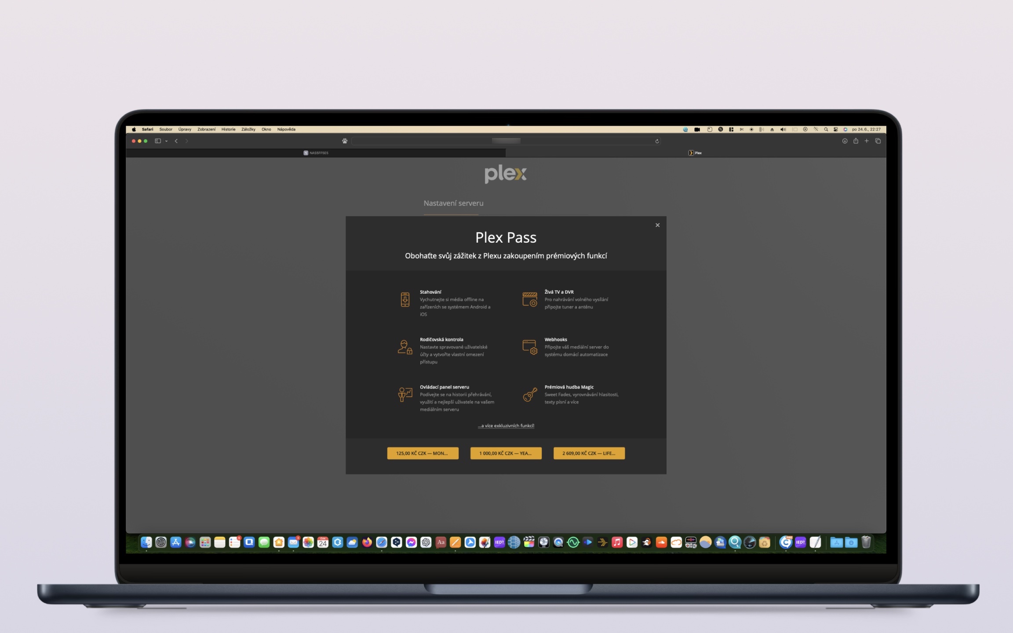Click the Živá TV a DVR icon
This screenshot has height=633, width=1013.
(529, 299)
